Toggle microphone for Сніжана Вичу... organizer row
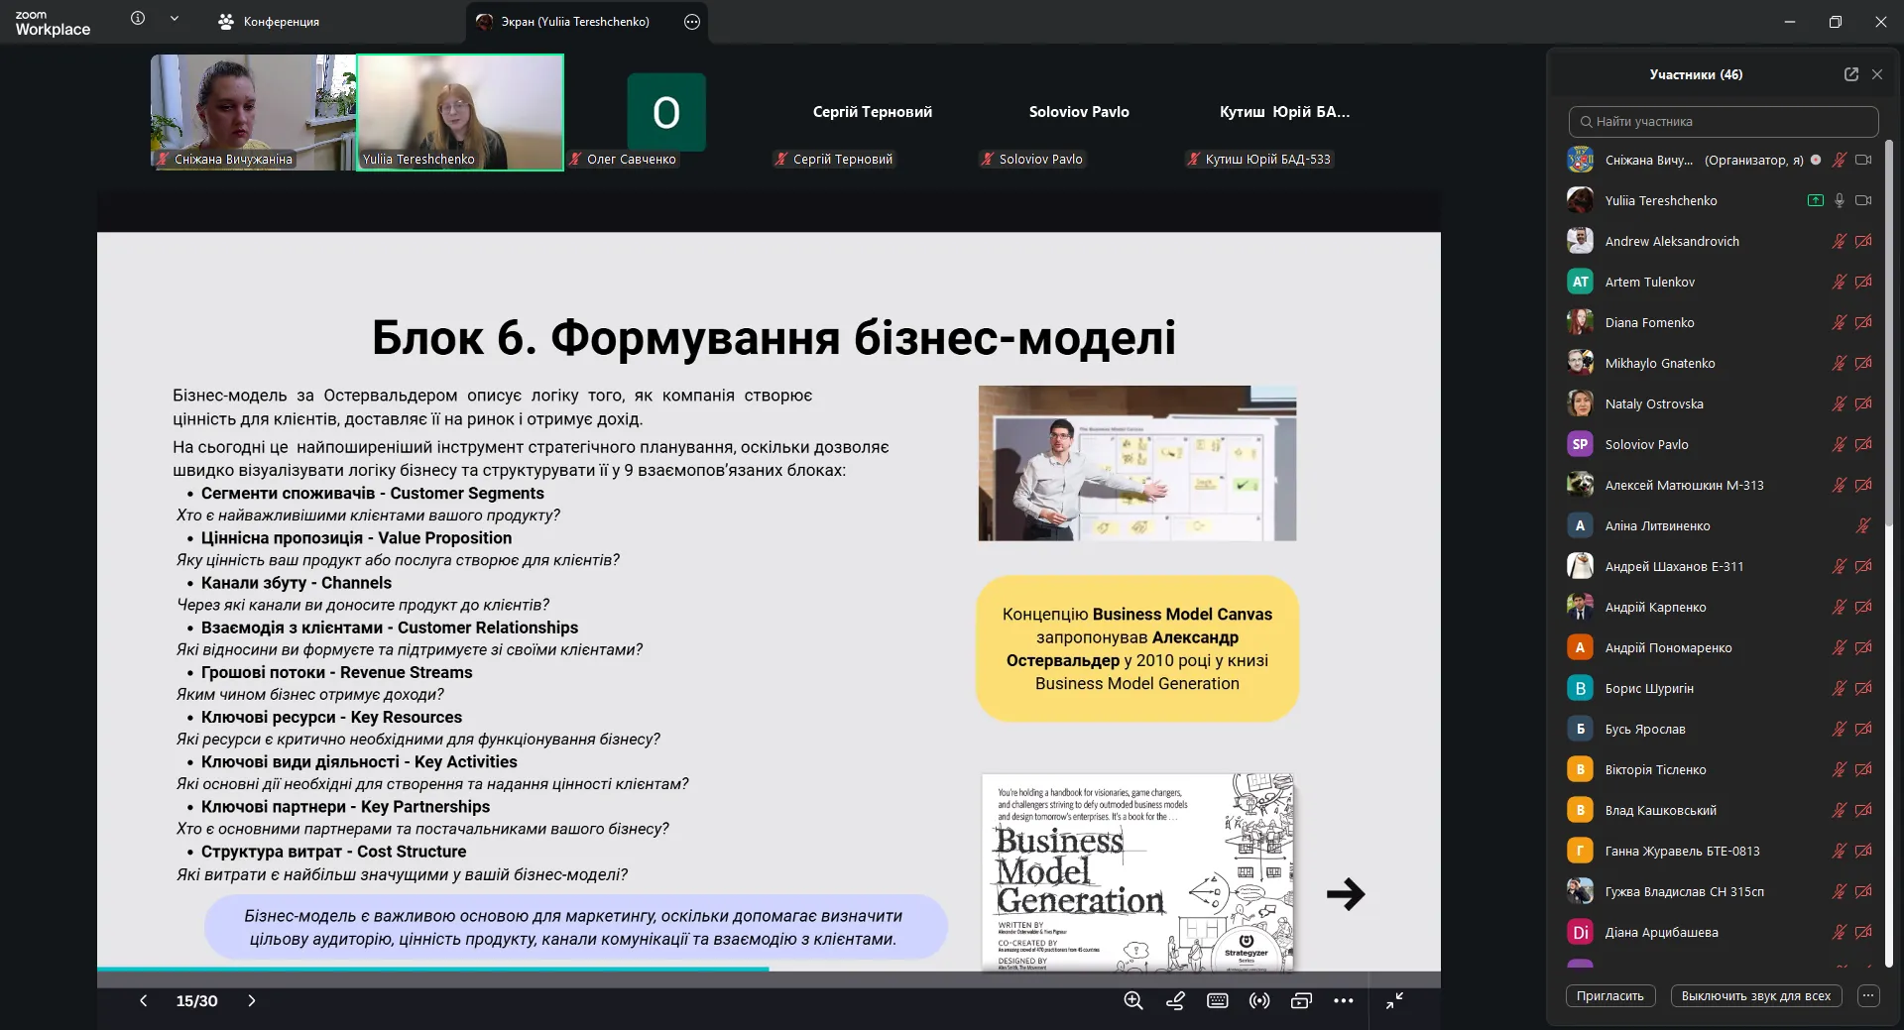This screenshot has height=1030, width=1904. click(1839, 160)
